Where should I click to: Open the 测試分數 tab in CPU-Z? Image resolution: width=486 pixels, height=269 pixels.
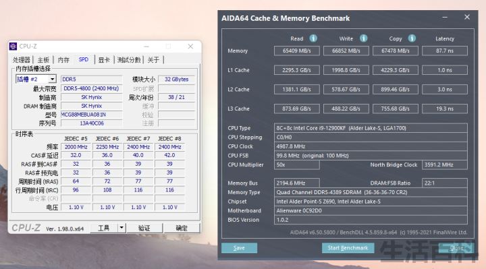tap(129, 60)
